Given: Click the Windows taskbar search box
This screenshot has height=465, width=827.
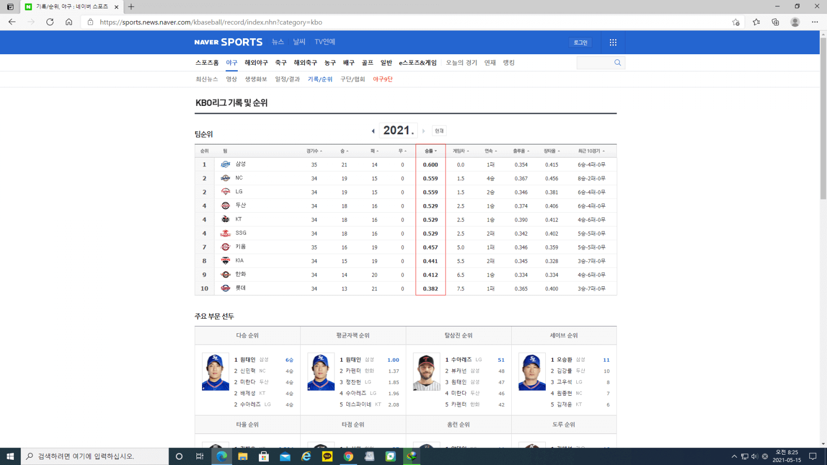Looking at the screenshot, I should pyautogui.click(x=95, y=456).
